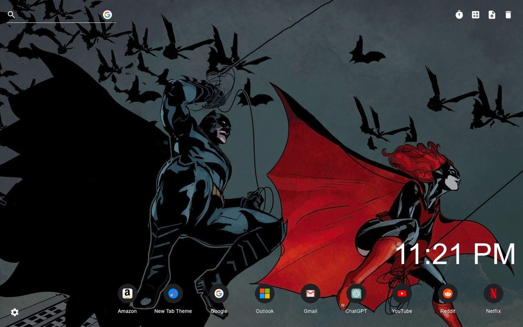523x327 pixels.
Task: Open the Gmail shortcut icon
Action: (x=311, y=293)
